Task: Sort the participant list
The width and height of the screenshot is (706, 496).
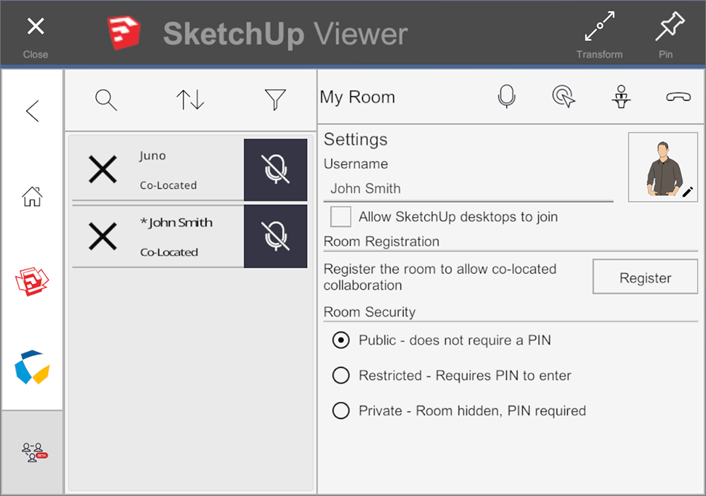Action: [x=190, y=100]
